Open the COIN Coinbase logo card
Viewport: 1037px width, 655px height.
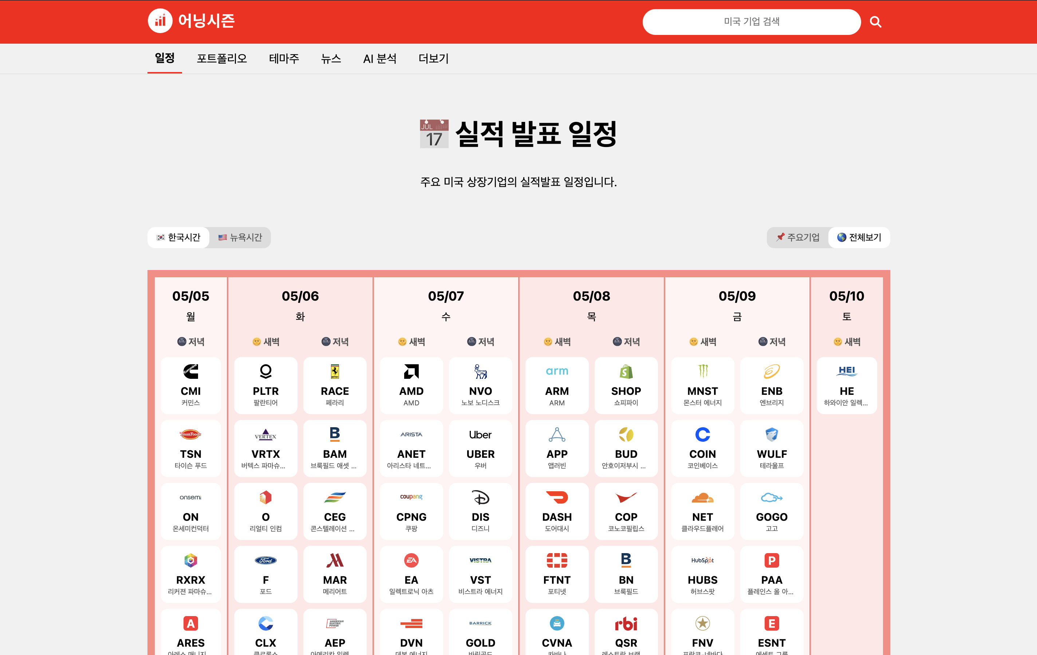pyautogui.click(x=702, y=448)
